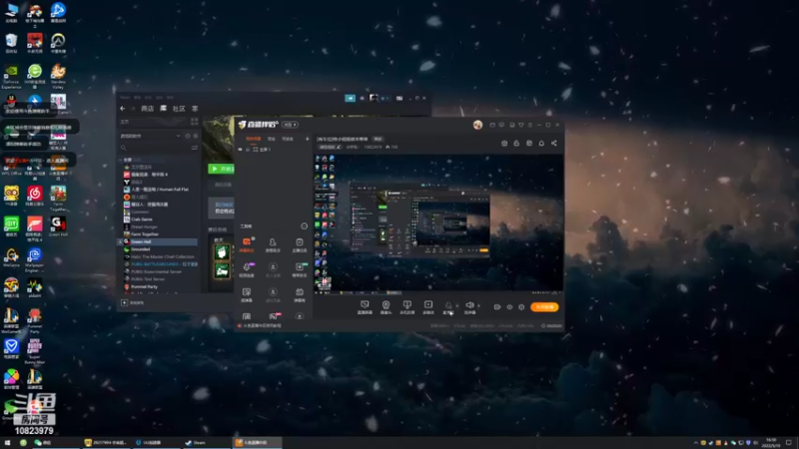Screen dimensions: 799x449
Task: Select the first orange scene tab in Douyu
Action: point(254,139)
